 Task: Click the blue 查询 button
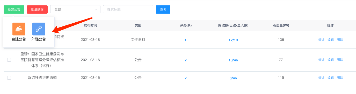163,10
